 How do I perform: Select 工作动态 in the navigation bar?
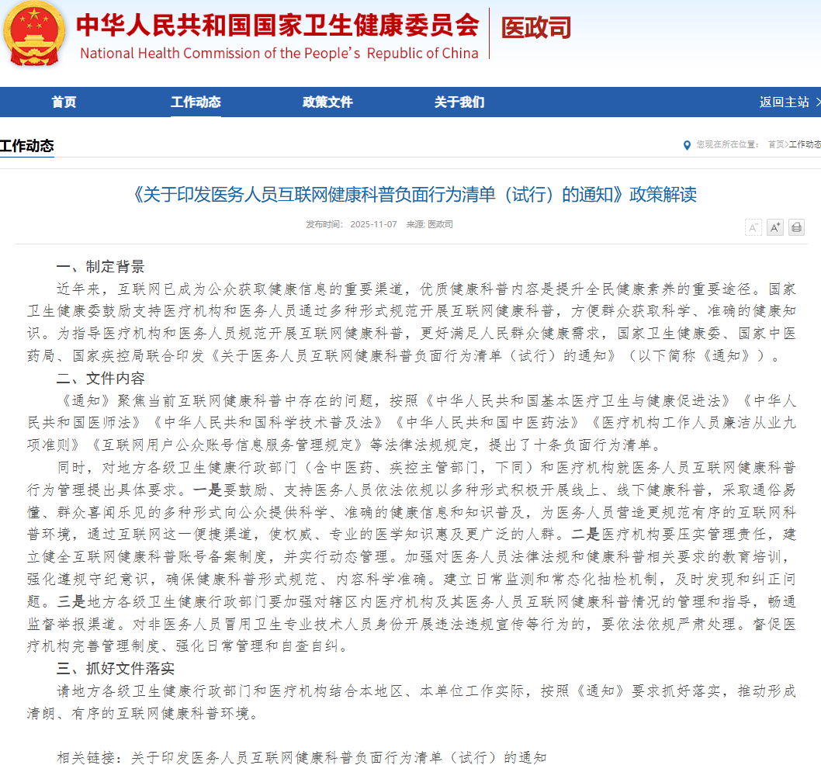pos(196,102)
